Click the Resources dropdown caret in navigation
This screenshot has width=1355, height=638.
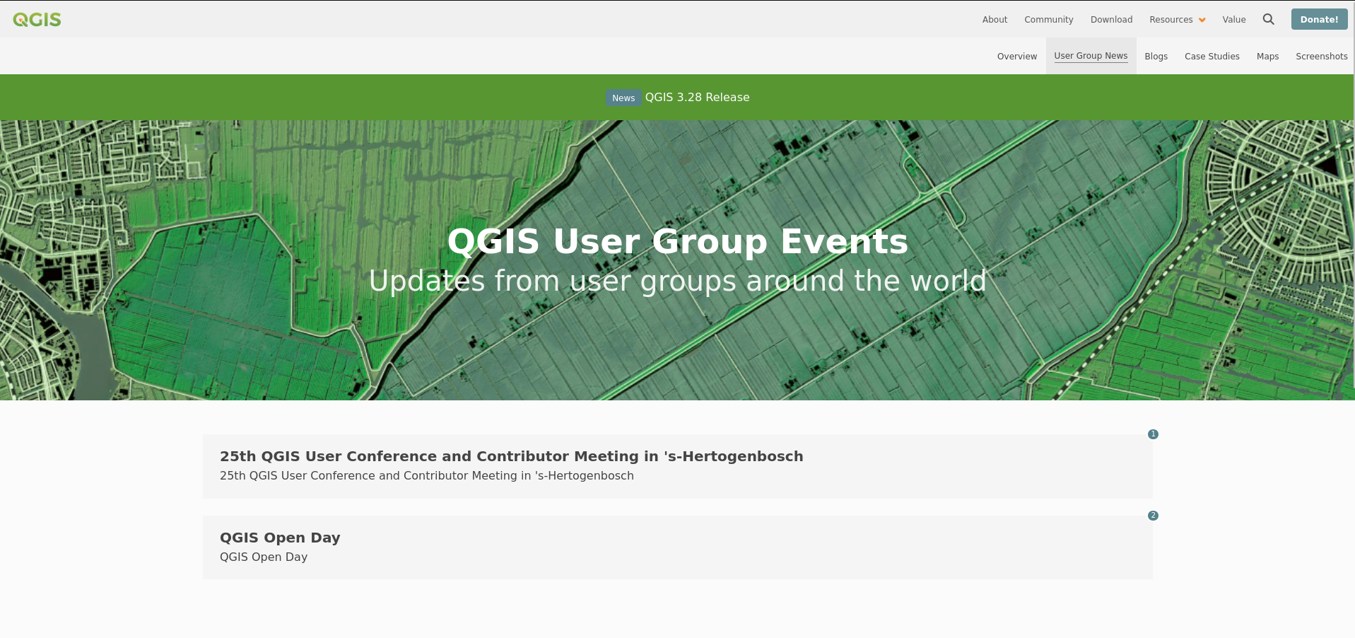coord(1201,19)
